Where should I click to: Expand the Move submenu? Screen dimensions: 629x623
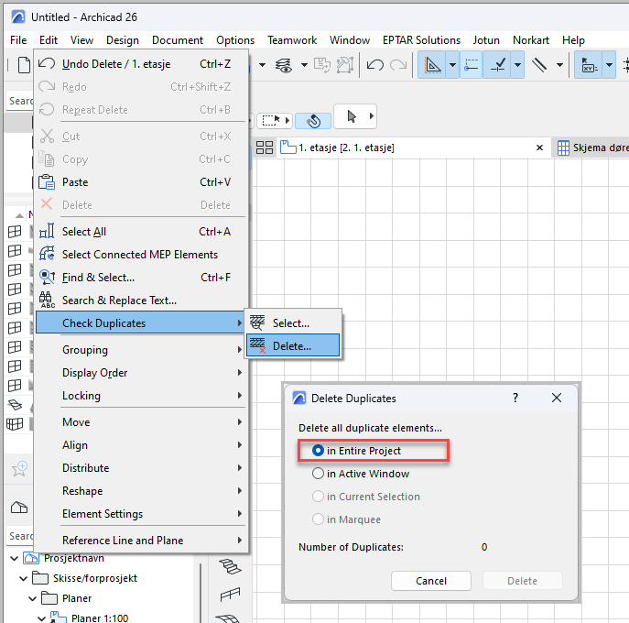(x=141, y=422)
